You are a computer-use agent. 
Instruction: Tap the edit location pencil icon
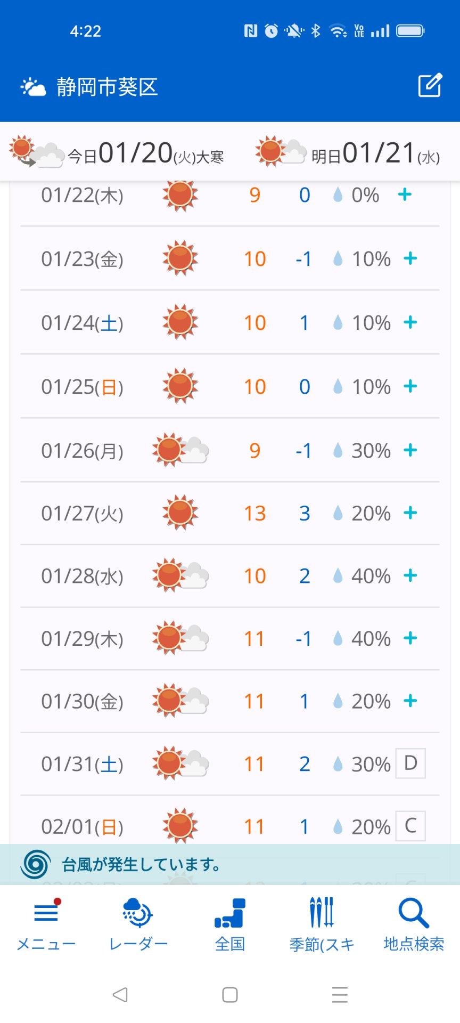[430, 86]
